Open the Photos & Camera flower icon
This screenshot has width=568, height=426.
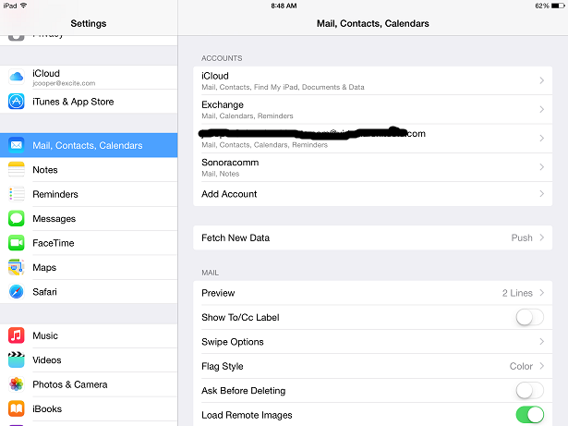coord(17,384)
